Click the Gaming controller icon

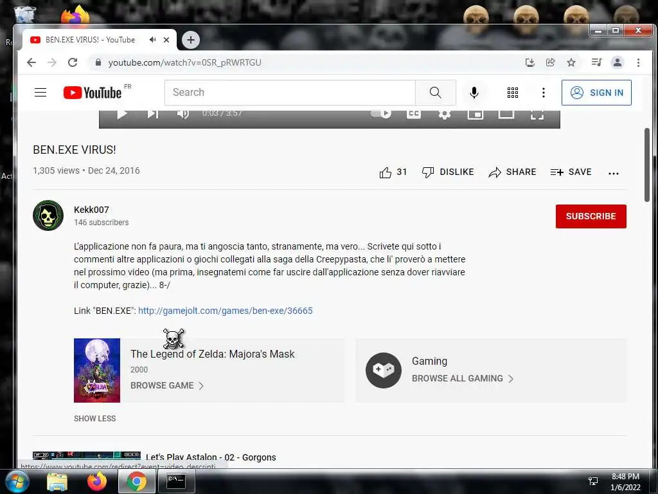384,370
